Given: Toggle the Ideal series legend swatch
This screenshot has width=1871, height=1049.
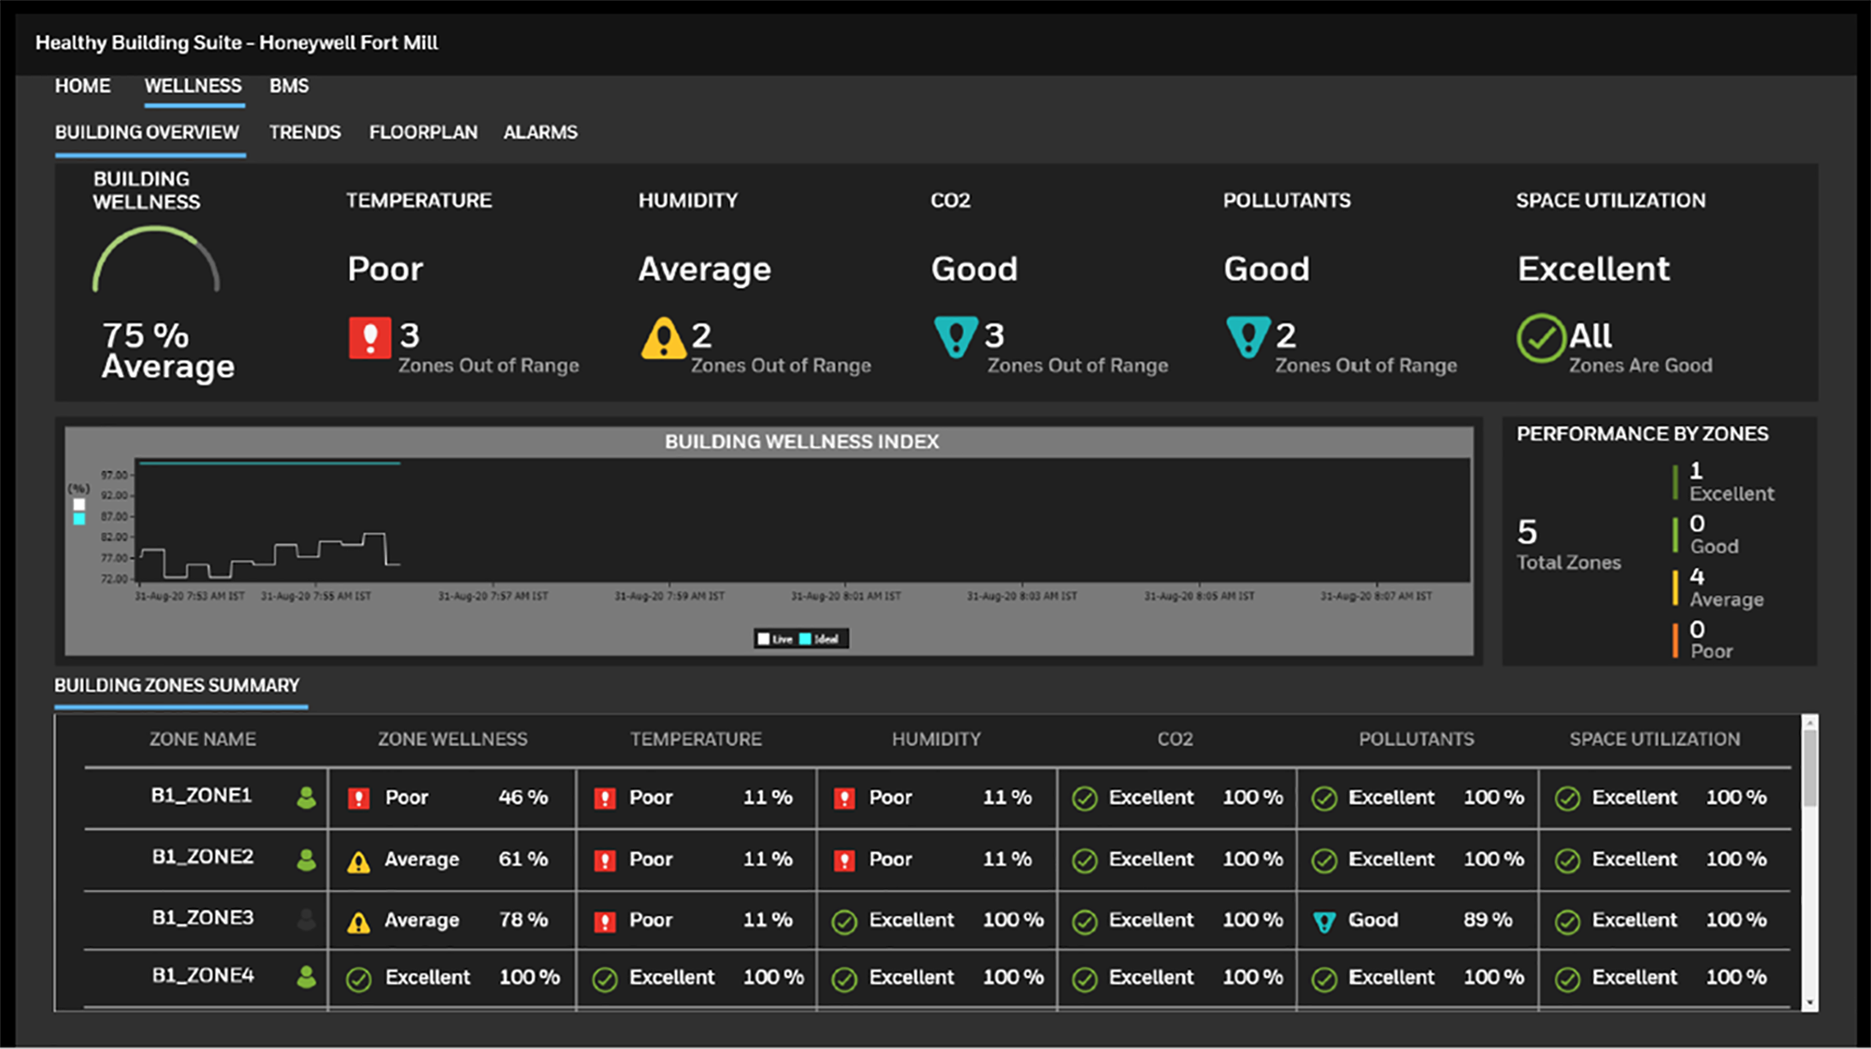Looking at the screenshot, I should click(x=805, y=639).
